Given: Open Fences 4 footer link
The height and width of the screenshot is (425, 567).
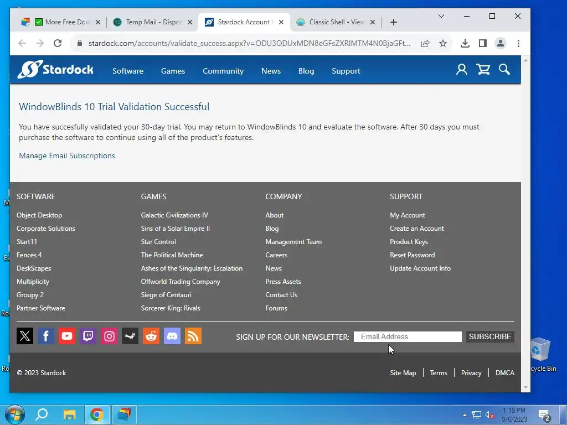Looking at the screenshot, I should tap(29, 255).
